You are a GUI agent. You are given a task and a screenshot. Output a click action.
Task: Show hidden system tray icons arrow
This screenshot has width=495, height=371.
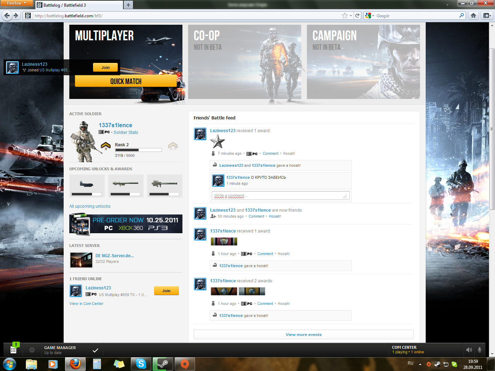(x=420, y=364)
